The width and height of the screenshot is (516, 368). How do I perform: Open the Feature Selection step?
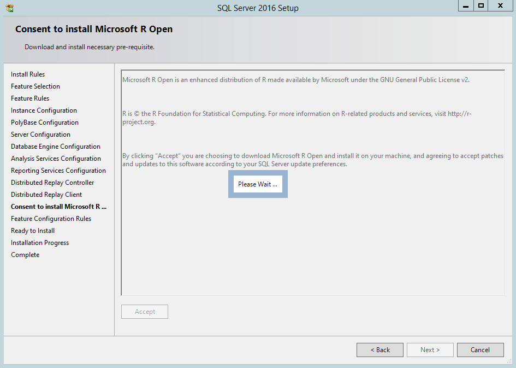(x=35, y=86)
